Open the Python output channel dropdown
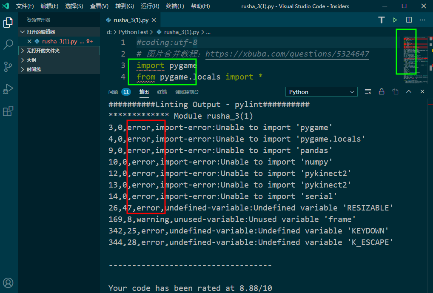 coord(321,91)
